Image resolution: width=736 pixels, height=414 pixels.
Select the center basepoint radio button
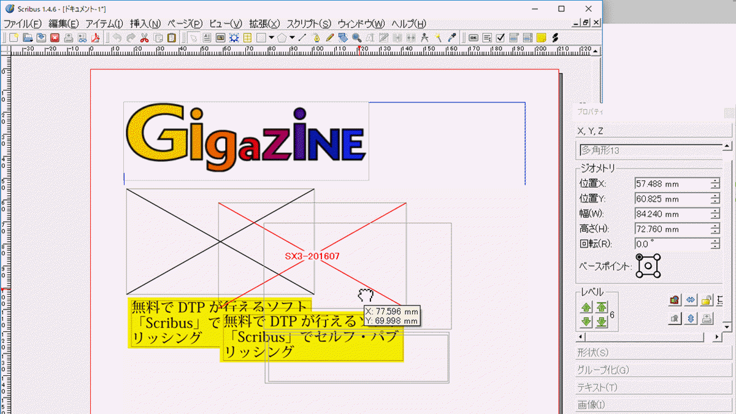tap(648, 266)
